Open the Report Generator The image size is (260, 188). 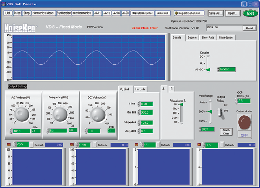pos(189,13)
